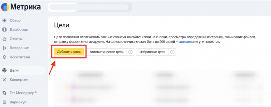Screen dimensions: 271x107
Task: Open the Обзор section
Action: [x=15, y=21]
